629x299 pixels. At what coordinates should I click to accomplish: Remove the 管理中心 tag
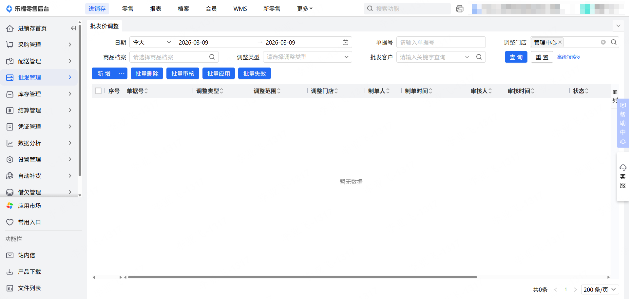click(560, 42)
